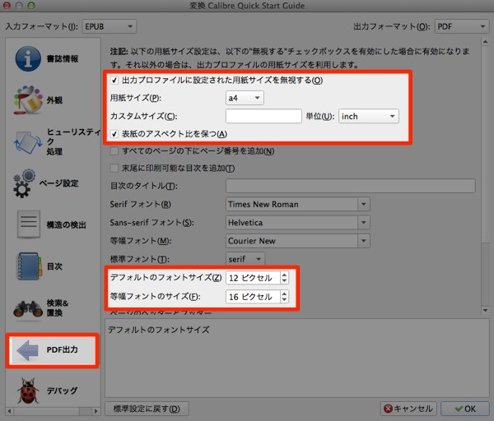Open the 入力フォーマット EPUB dropdown
Screen dimensions: 494x421
pyautogui.click(x=110, y=26)
